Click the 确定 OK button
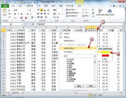The height and width of the screenshot is (98, 126). (79, 86)
